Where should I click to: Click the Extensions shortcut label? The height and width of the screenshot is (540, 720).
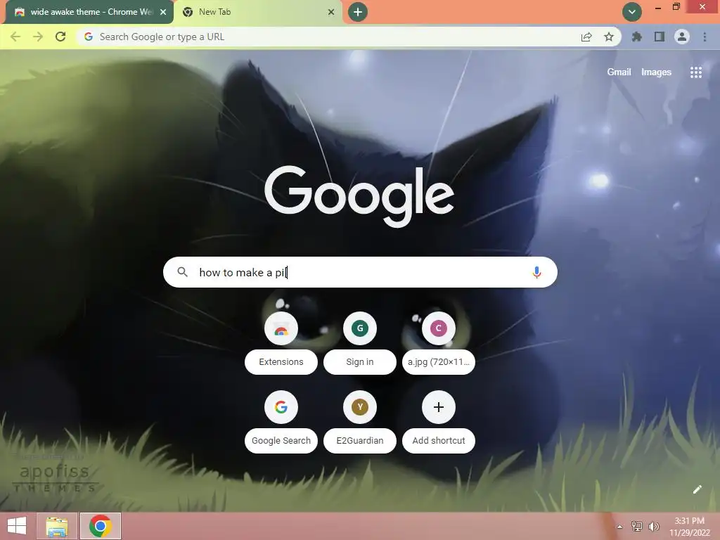click(281, 362)
